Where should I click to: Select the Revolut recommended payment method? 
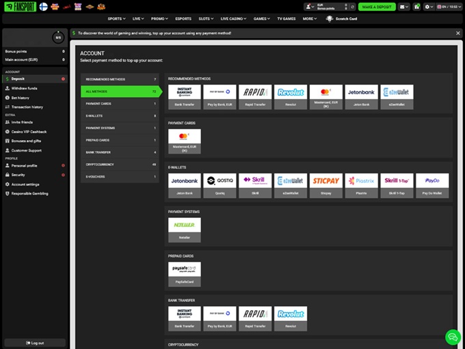click(x=291, y=96)
